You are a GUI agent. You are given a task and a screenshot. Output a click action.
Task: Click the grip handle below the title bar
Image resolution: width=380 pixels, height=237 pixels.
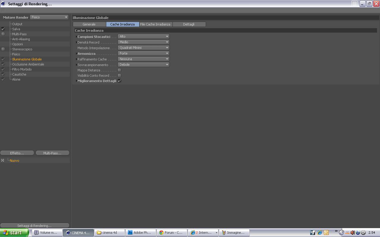[3, 10]
